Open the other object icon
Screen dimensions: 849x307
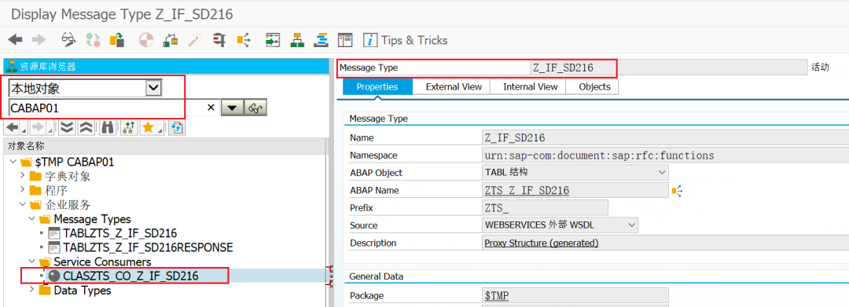pyautogui.click(x=117, y=39)
